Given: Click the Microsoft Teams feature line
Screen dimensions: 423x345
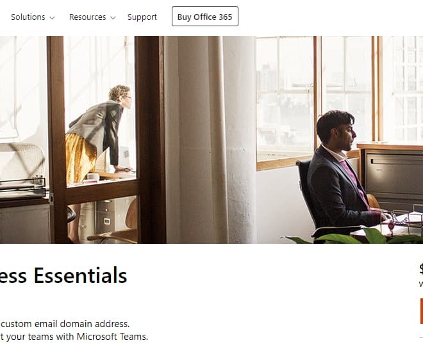Looking at the screenshot, I should pos(74,337).
